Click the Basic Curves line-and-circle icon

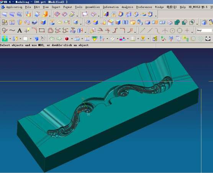click(x=5, y=30)
